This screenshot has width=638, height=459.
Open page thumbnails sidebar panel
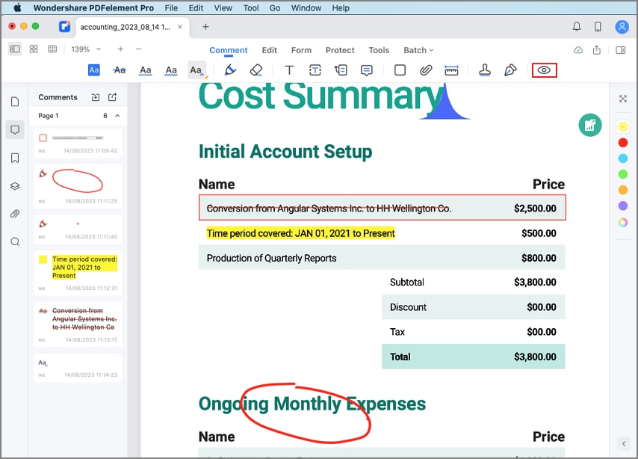pyautogui.click(x=15, y=102)
